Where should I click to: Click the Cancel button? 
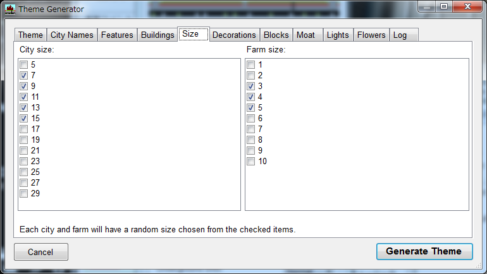[x=40, y=252]
